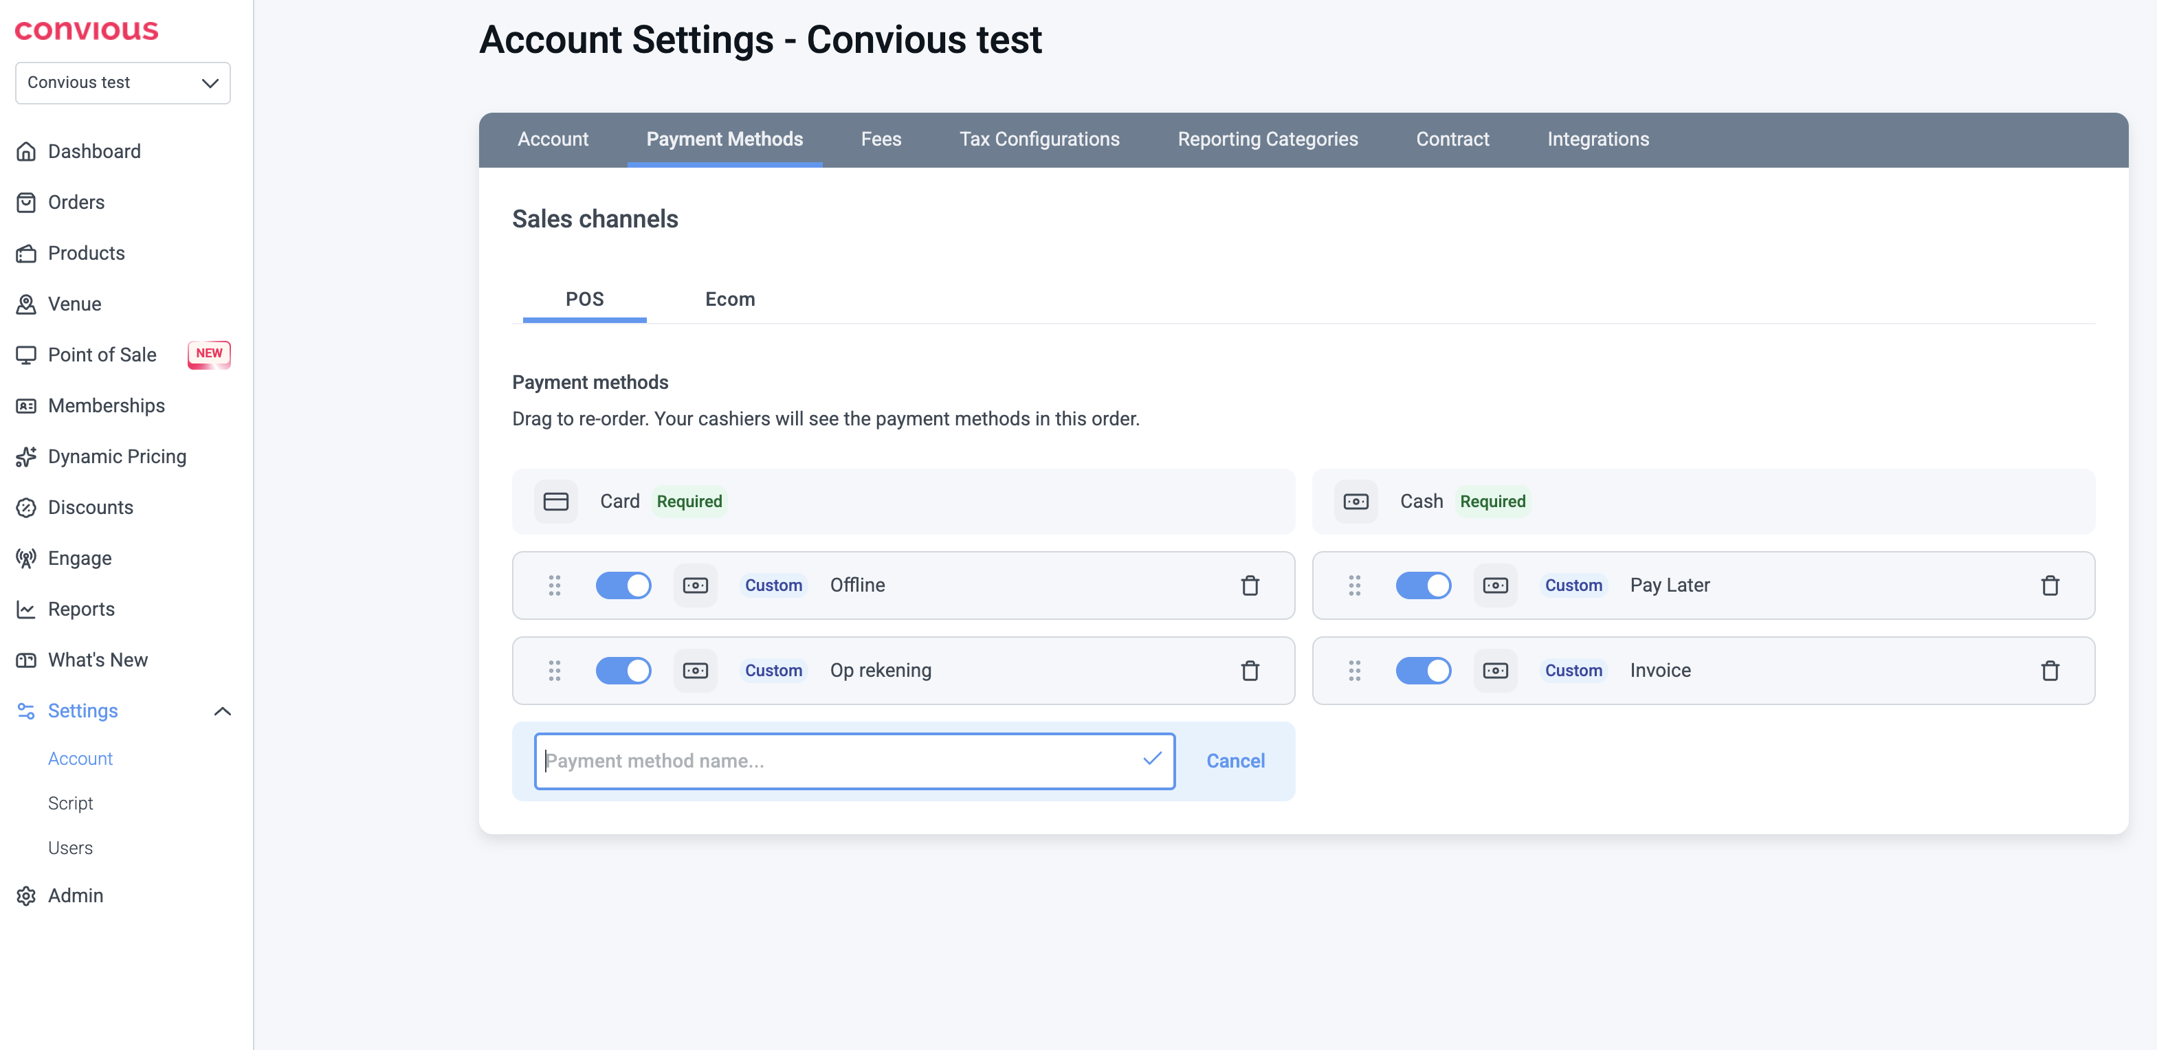Open Users under Settings
2157x1050 pixels.
pos(70,848)
